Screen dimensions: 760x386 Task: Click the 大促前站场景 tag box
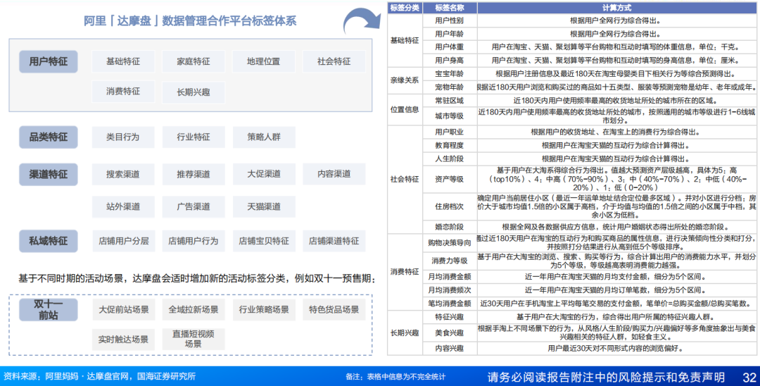123,309
